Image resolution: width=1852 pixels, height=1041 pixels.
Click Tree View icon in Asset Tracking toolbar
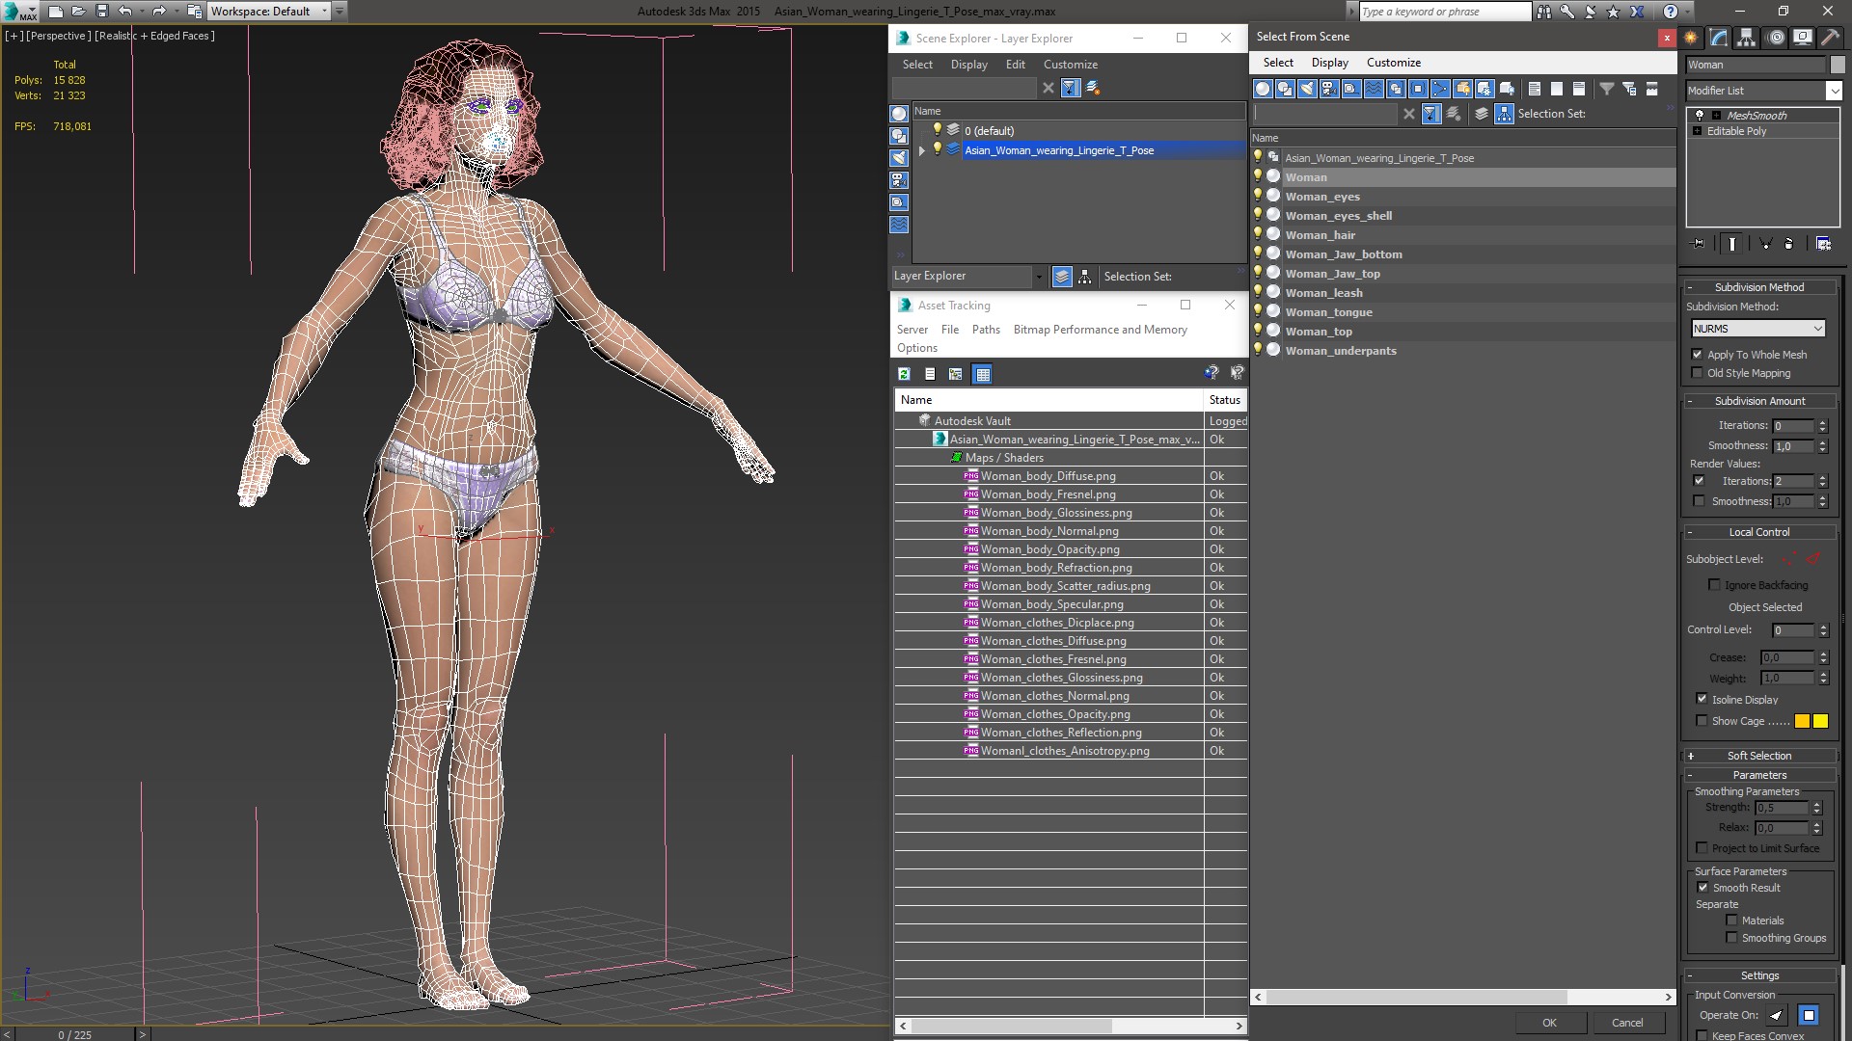[955, 374]
